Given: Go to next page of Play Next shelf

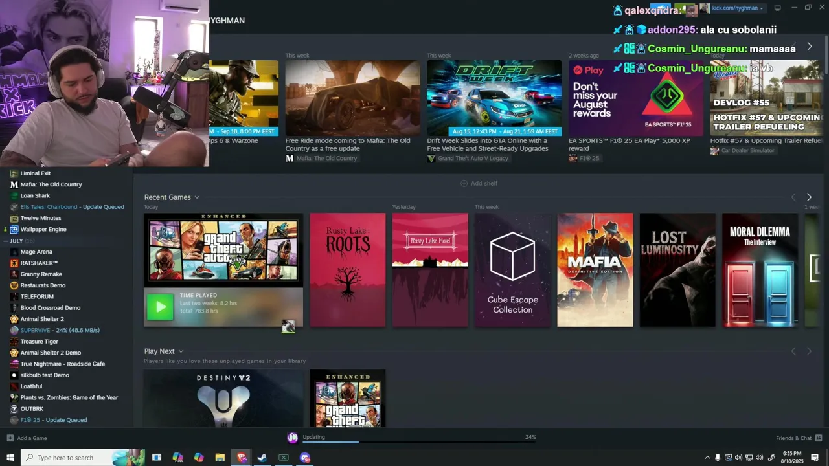Looking at the screenshot, I should pos(809,351).
